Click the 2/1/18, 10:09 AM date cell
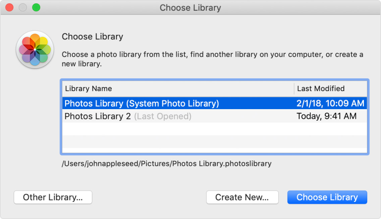 330,104
